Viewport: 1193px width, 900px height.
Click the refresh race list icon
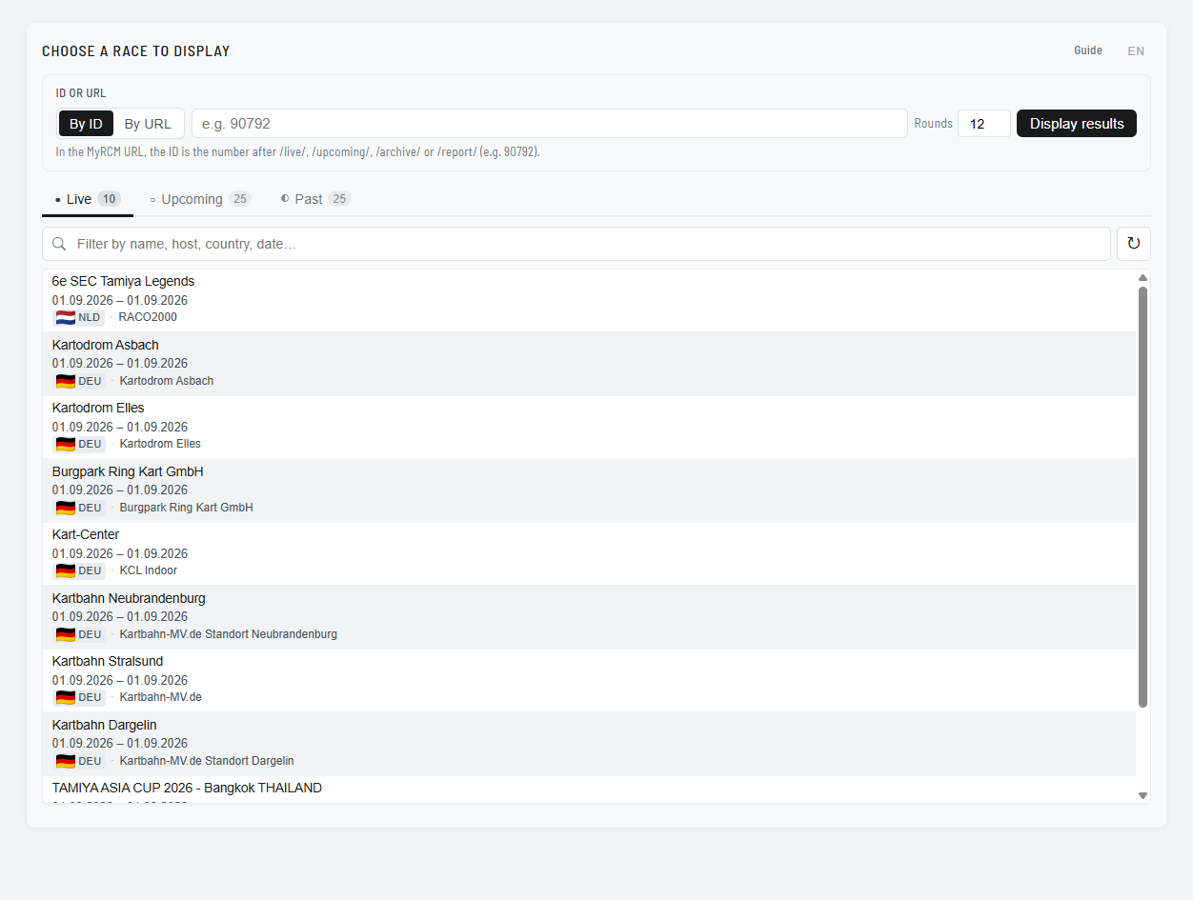[1133, 244]
